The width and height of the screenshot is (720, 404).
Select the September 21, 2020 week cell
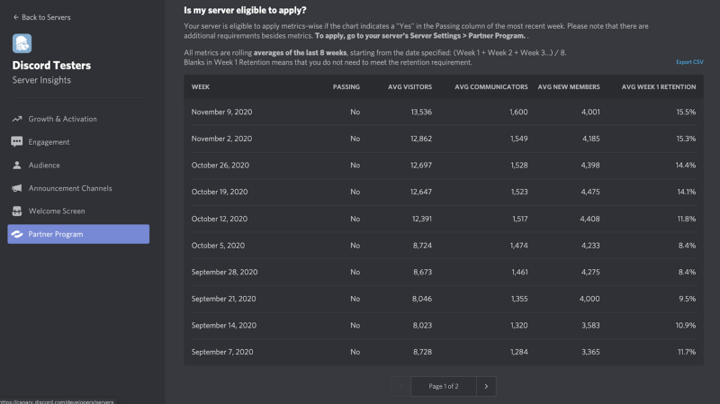click(x=223, y=299)
